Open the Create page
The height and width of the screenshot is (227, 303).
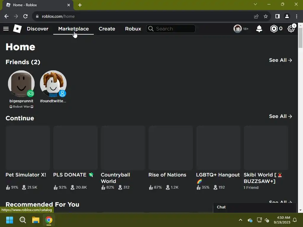coord(107,29)
